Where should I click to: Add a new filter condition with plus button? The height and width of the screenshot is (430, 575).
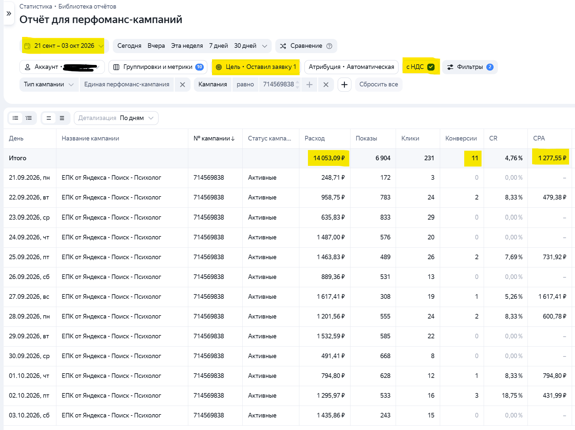pos(344,85)
